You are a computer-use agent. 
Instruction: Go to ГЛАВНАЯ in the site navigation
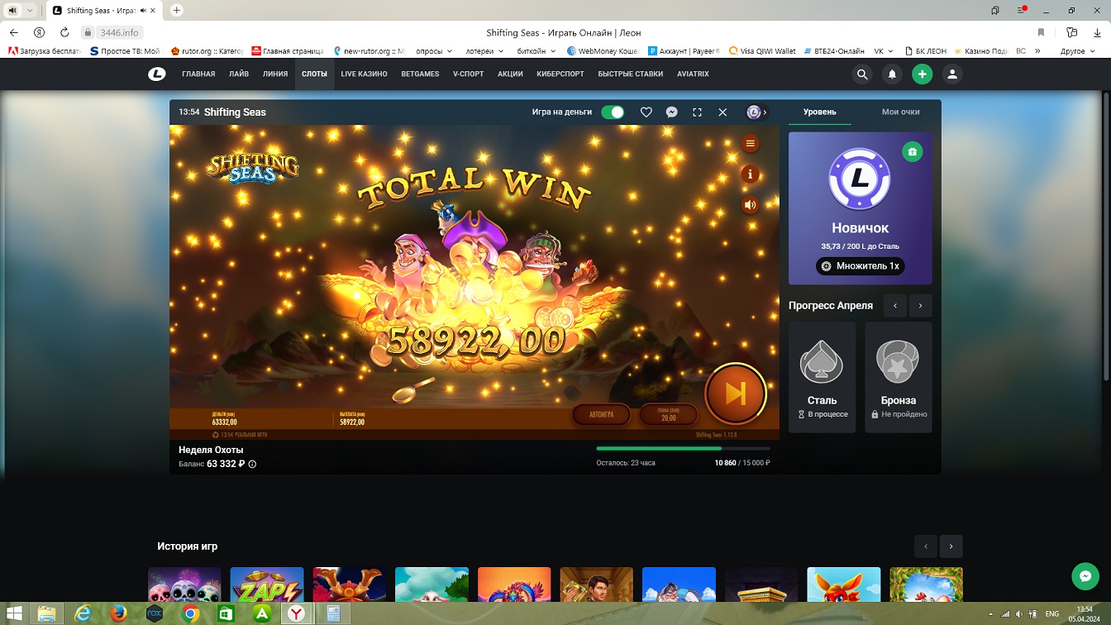pyautogui.click(x=198, y=74)
